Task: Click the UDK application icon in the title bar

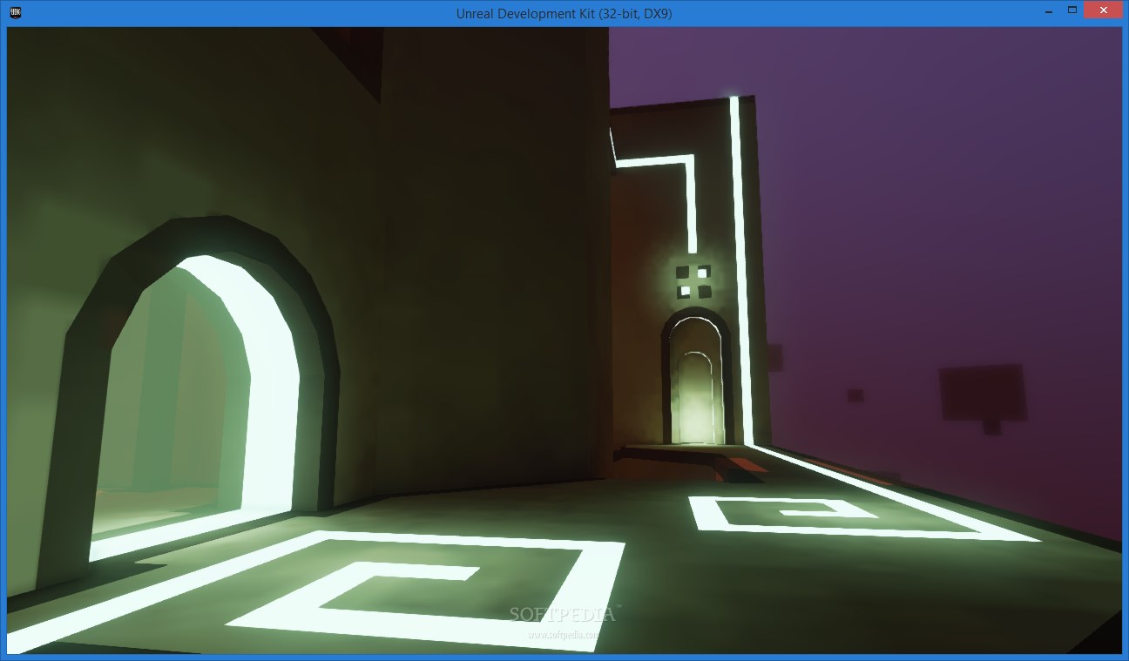Action: click(x=15, y=12)
